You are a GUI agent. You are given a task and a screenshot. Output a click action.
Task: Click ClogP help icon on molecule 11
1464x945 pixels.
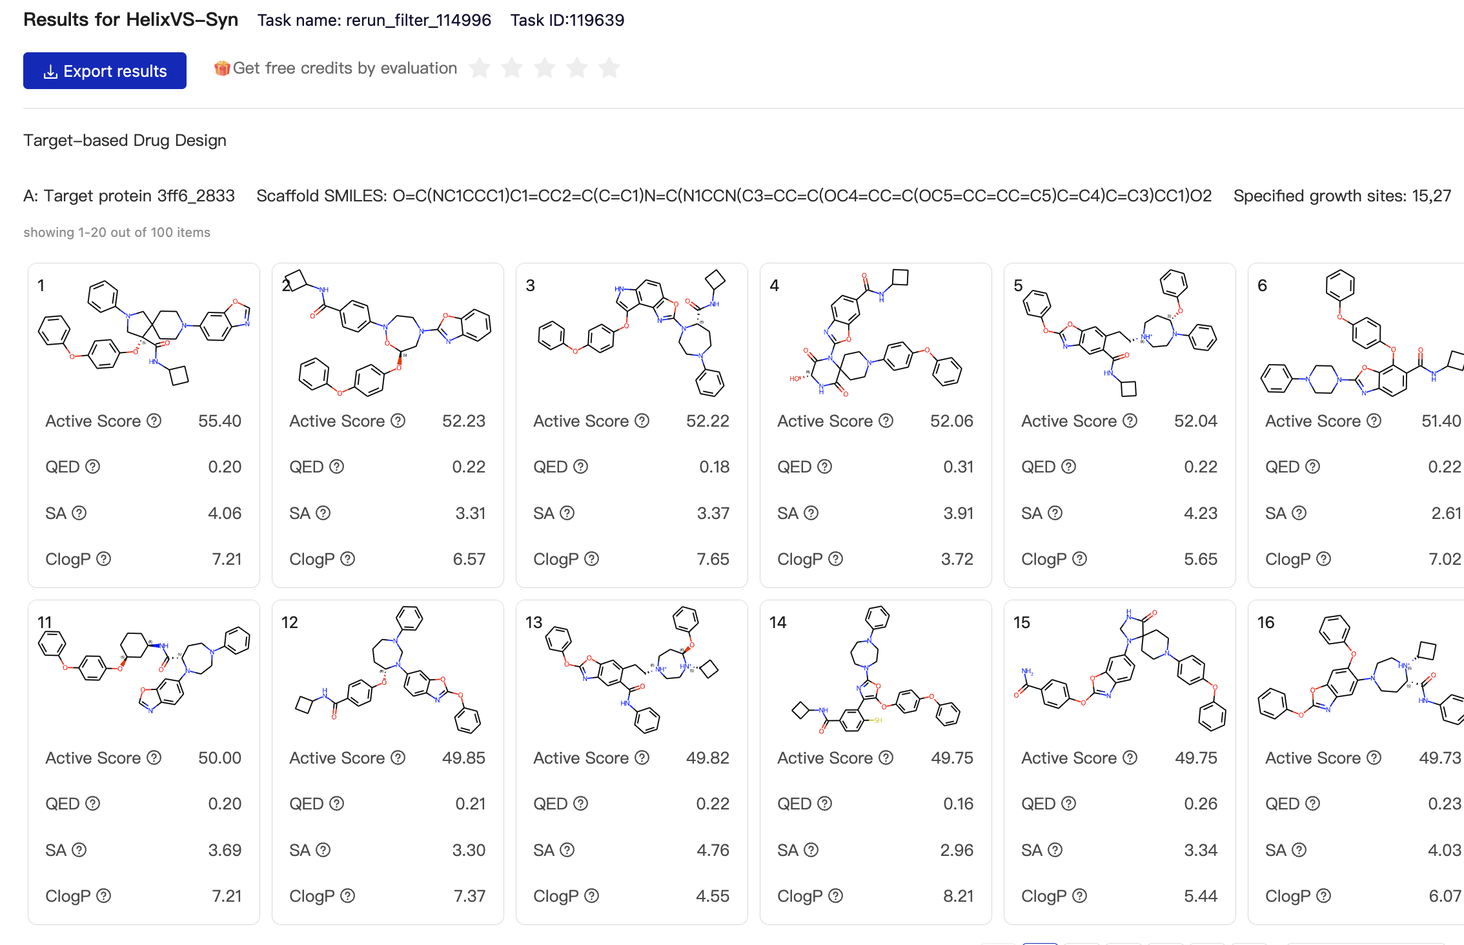pos(104,896)
